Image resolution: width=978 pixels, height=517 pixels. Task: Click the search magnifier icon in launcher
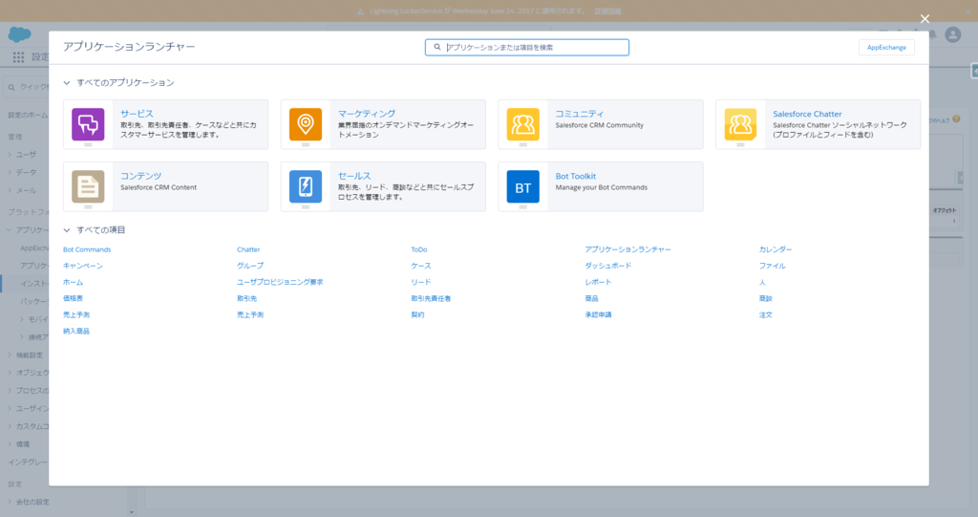click(437, 47)
